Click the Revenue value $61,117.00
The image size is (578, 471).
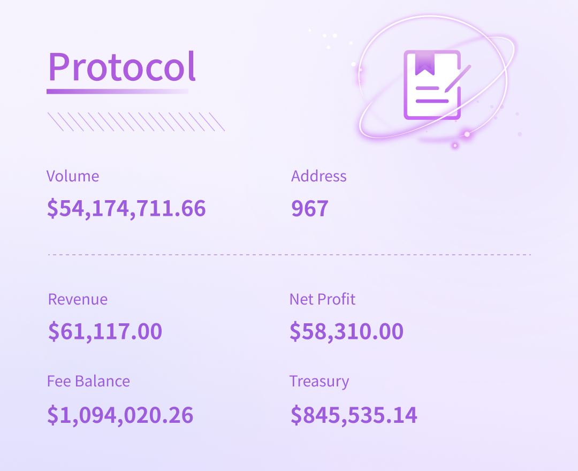(x=105, y=331)
